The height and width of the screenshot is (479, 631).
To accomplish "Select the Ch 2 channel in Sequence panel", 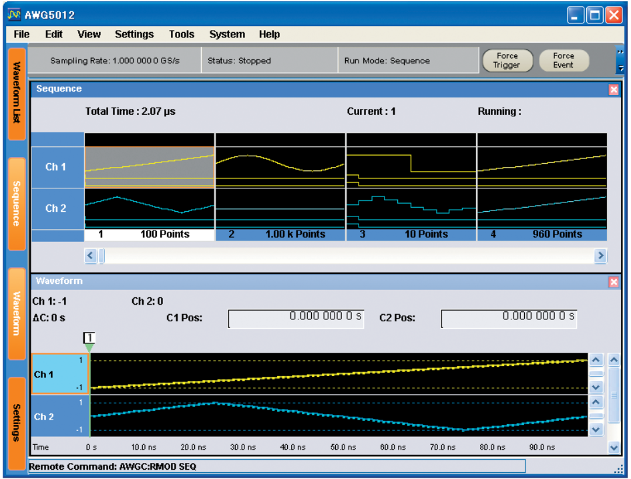I will [57, 208].
